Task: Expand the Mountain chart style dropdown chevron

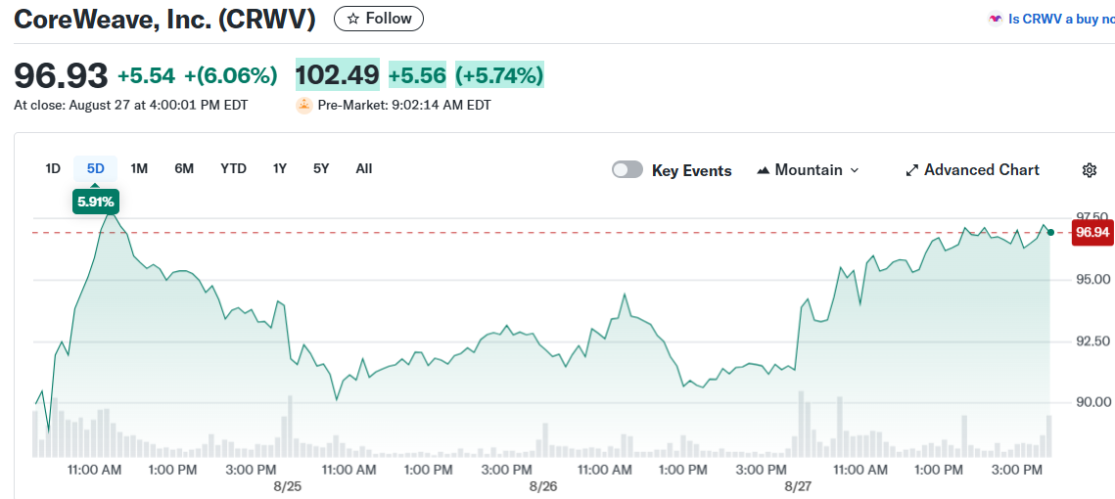Action: [x=855, y=170]
